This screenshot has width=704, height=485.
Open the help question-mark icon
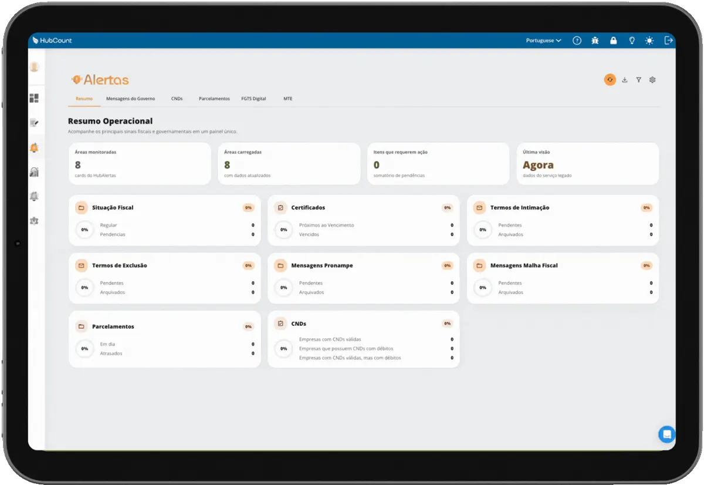coord(577,41)
